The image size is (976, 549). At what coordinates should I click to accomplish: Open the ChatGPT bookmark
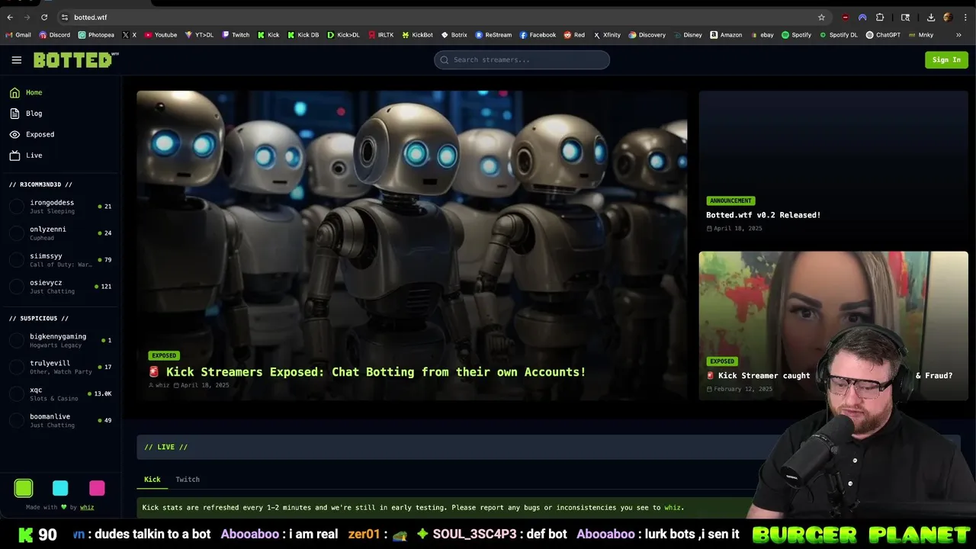click(x=883, y=35)
